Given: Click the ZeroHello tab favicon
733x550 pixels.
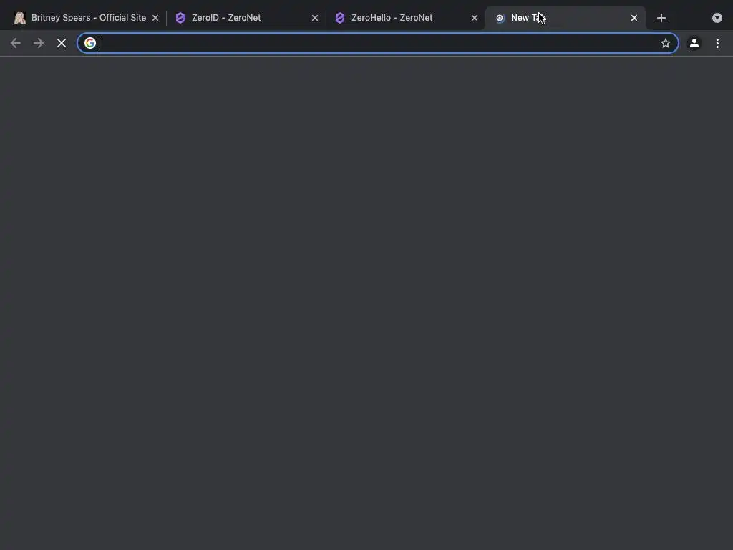Looking at the screenshot, I should click(x=340, y=18).
